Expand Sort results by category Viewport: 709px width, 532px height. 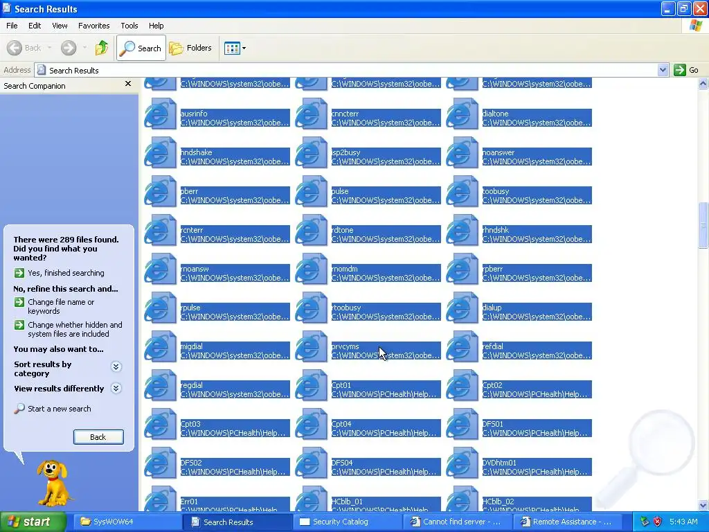[x=116, y=366]
